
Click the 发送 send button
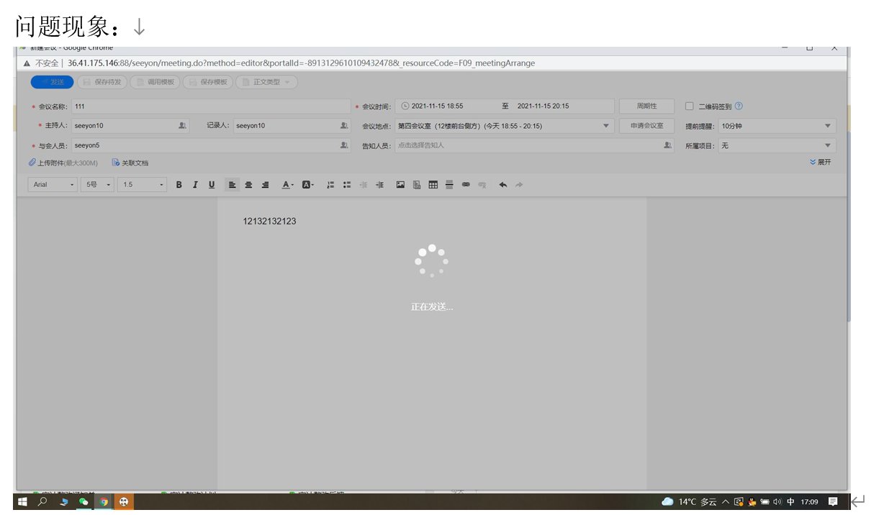pyautogui.click(x=52, y=82)
